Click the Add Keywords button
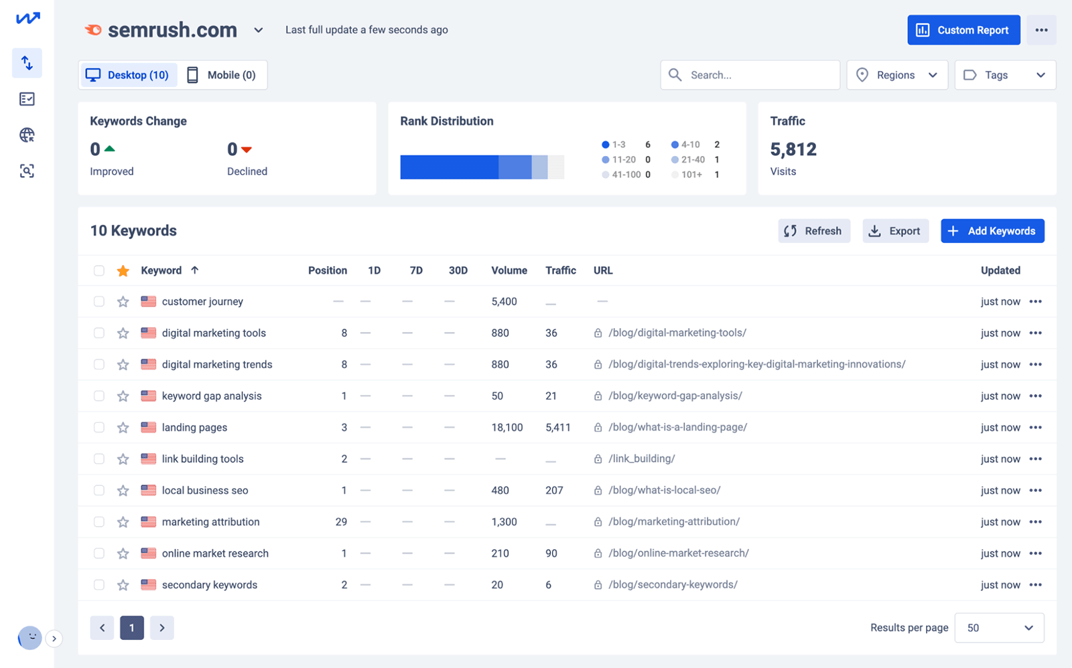 pos(992,230)
